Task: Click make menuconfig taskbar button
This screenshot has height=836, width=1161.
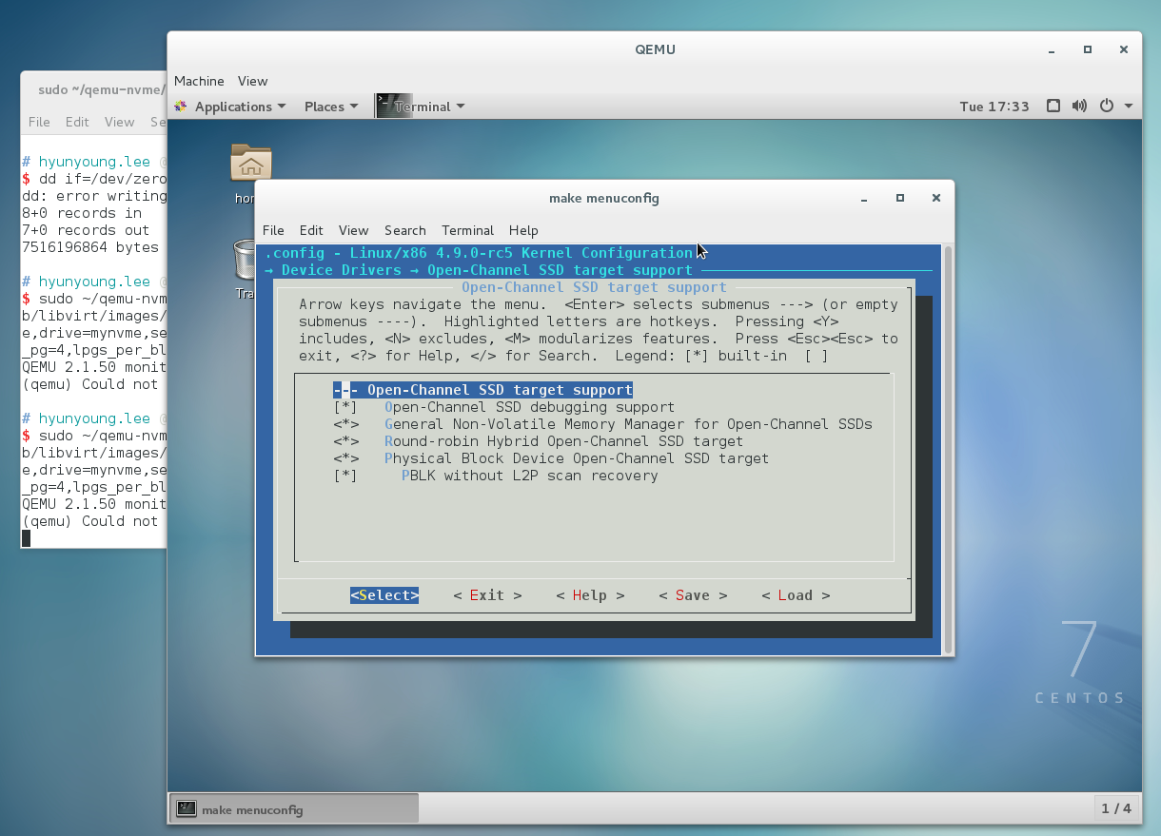Action: [x=294, y=809]
